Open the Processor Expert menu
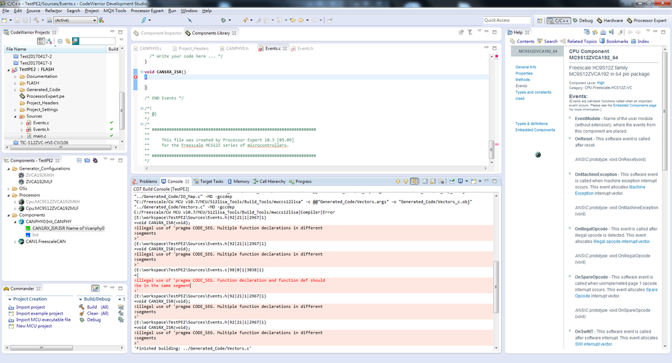 147,11
